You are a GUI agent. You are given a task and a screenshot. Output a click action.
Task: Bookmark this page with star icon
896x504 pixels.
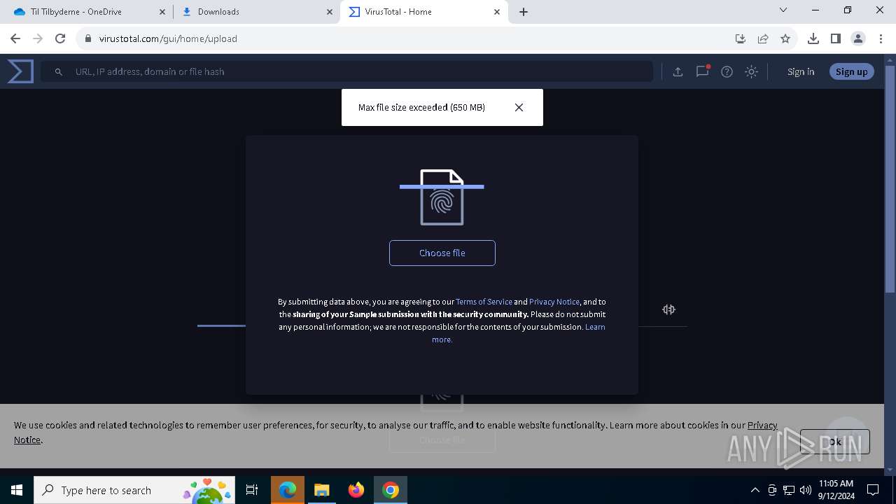point(785,38)
